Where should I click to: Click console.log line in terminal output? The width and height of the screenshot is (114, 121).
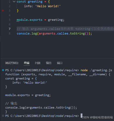(x=41, y=108)
